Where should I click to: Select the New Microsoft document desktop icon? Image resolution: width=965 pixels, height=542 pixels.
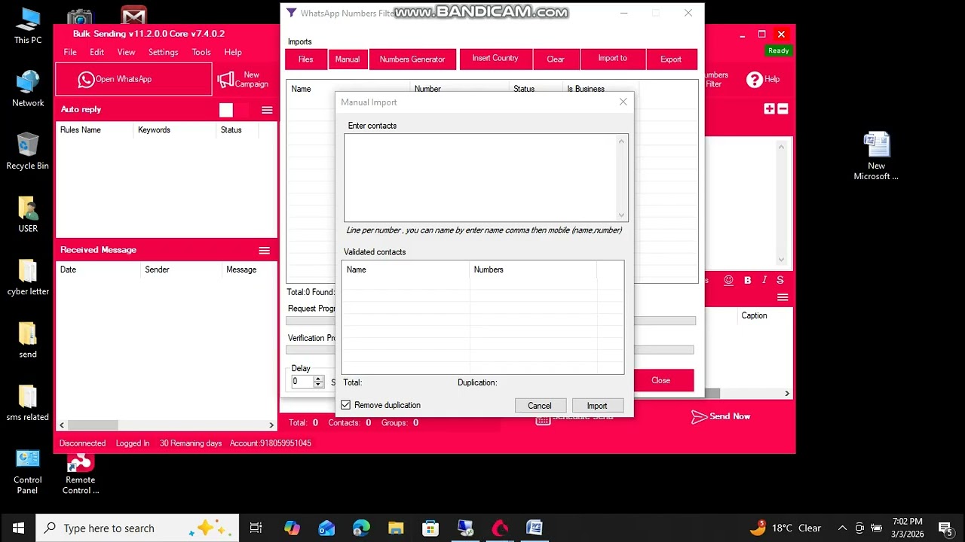point(876,157)
